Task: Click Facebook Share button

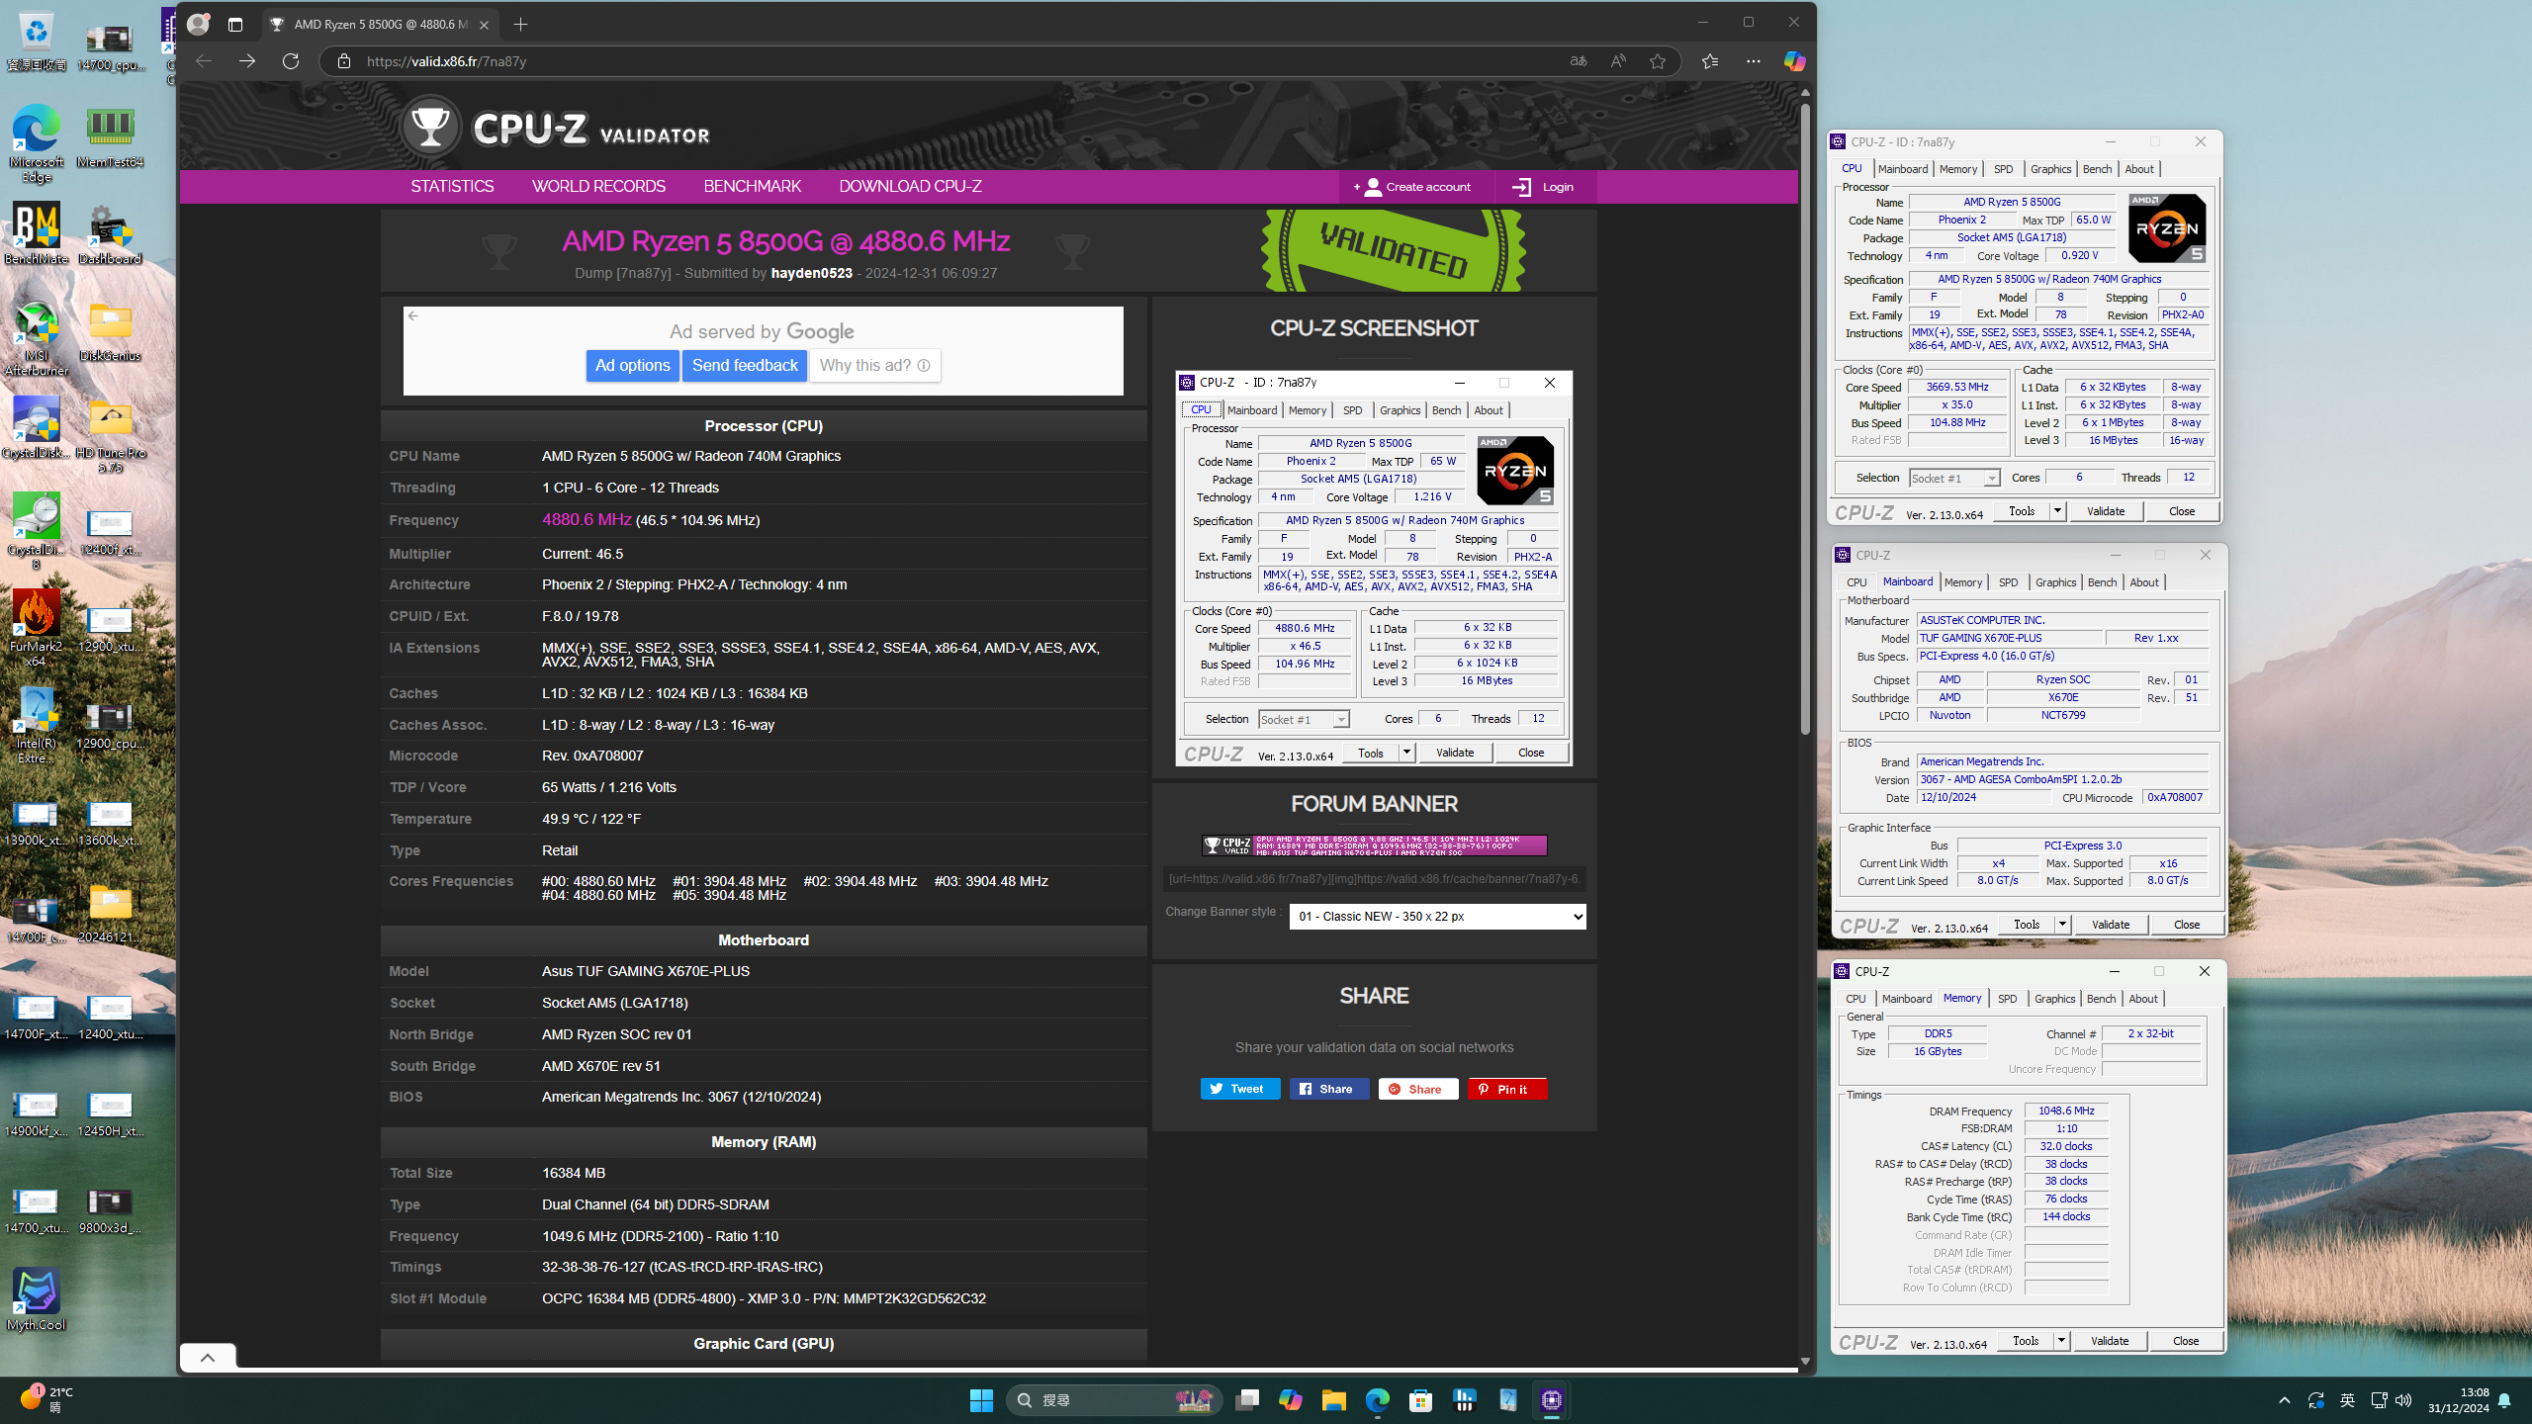Action: coord(1329,1089)
